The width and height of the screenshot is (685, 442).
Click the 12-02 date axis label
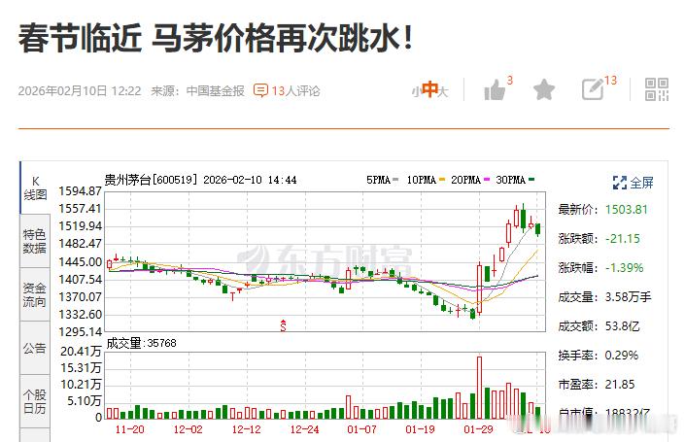click(x=188, y=429)
